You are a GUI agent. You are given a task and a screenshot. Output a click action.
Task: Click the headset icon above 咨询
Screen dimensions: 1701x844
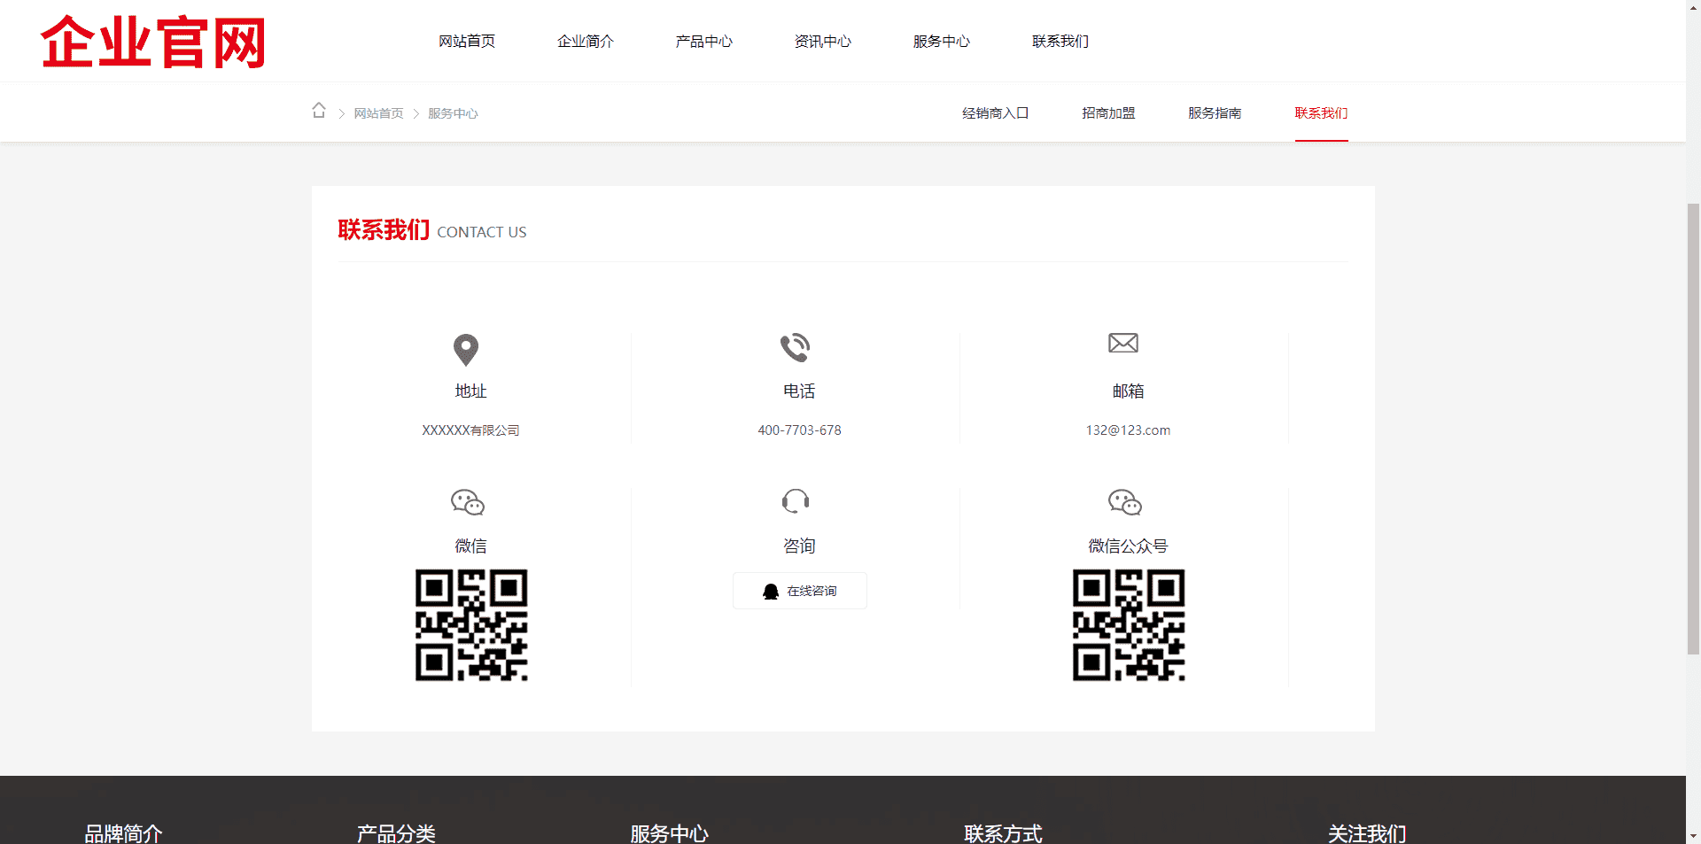pyautogui.click(x=796, y=501)
